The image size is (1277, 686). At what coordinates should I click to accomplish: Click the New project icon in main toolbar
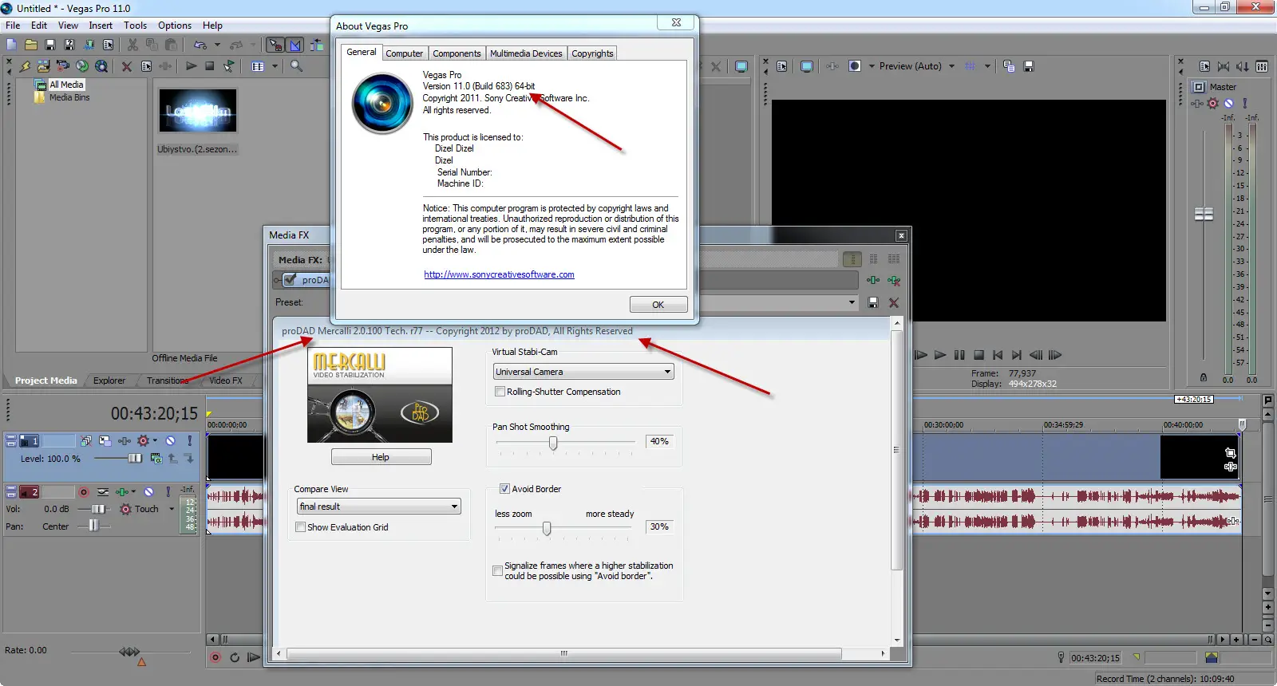(x=12, y=45)
